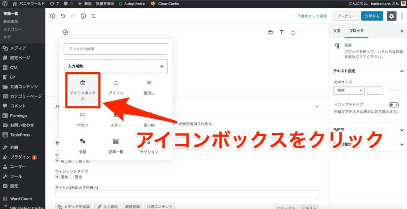Click the プレビュー button
Viewport: 407px width, 209px height.
[x=346, y=16]
